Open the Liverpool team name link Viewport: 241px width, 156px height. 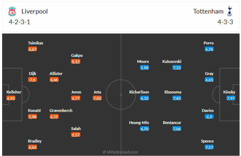[x=34, y=11]
